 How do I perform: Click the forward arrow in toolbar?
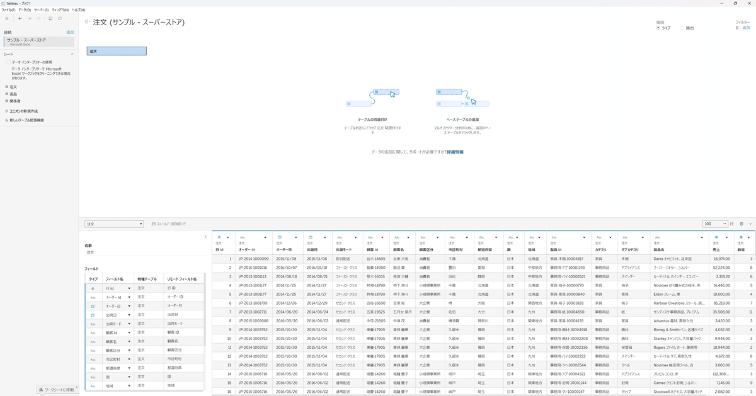coord(29,19)
